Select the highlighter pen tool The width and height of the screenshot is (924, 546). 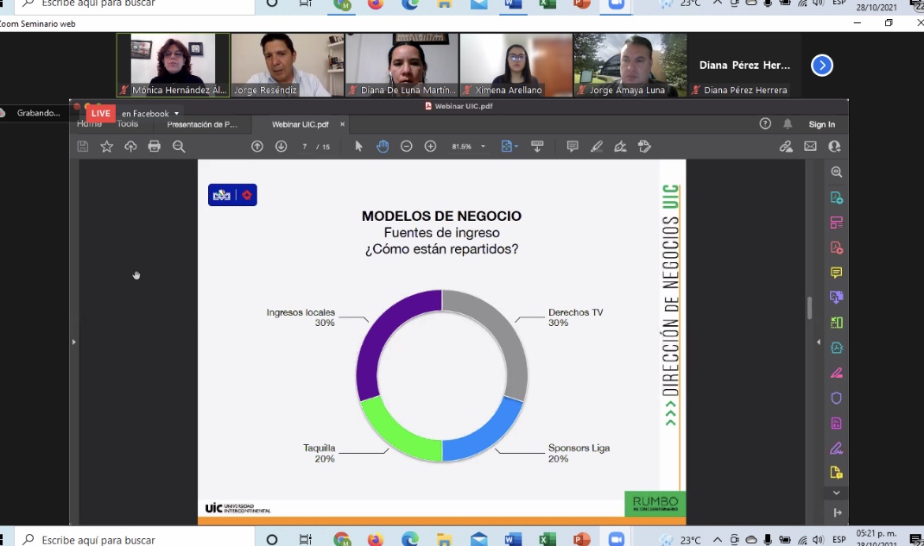[x=597, y=147]
